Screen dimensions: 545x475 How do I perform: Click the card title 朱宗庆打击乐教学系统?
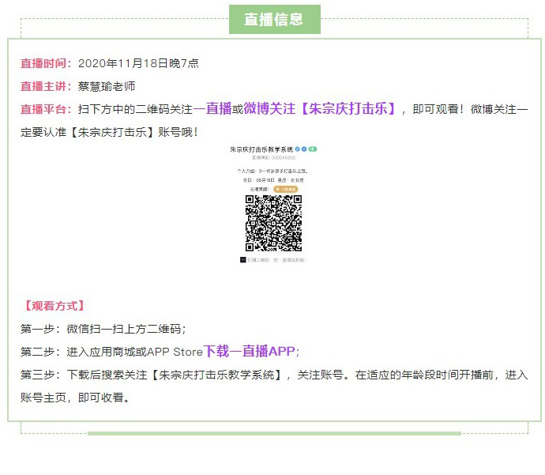coord(261,149)
